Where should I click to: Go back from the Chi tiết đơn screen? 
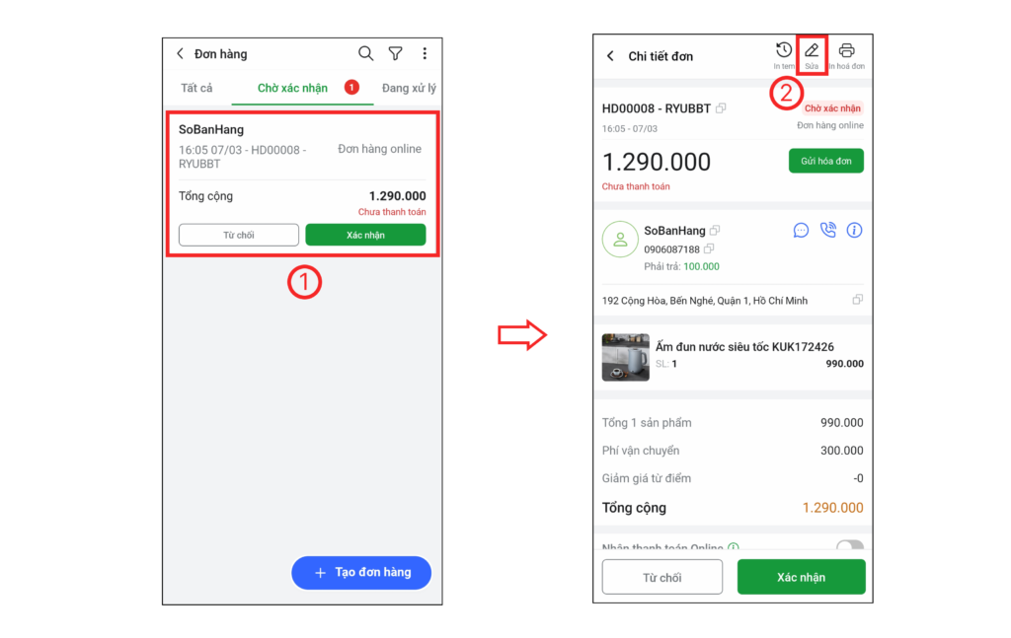[x=610, y=56]
